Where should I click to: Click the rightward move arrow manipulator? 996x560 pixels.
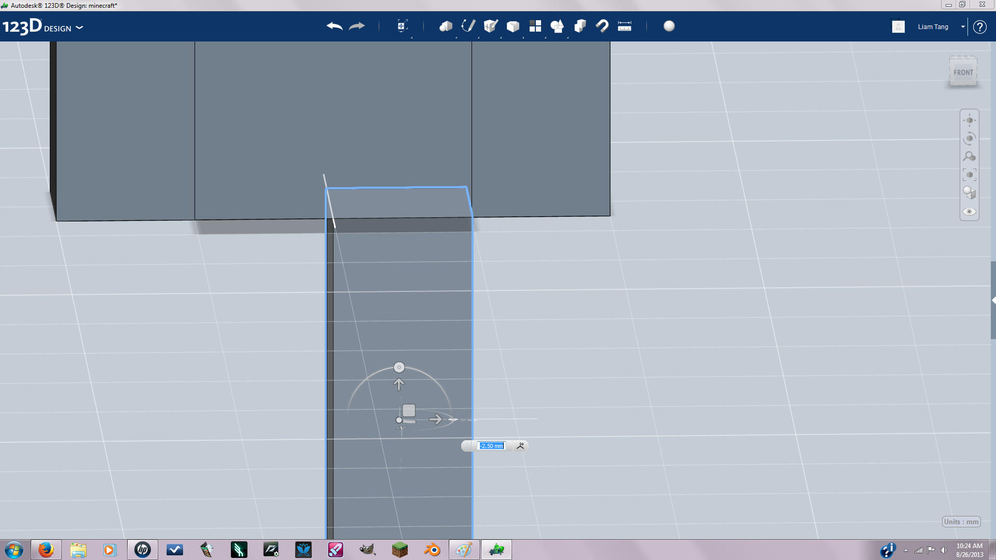pos(436,419)
